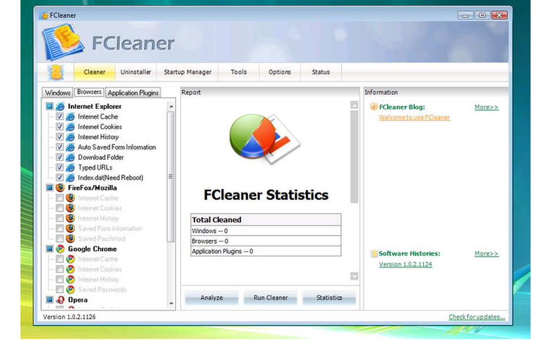Click Check for updates in the status bar

[x=476, y=317]
